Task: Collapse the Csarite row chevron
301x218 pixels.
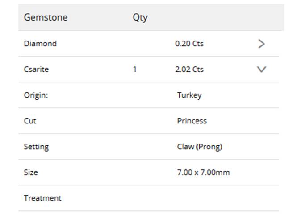Action: [x=261, y=70]
